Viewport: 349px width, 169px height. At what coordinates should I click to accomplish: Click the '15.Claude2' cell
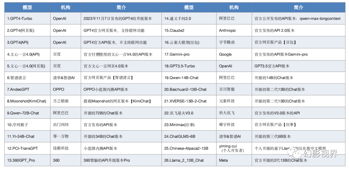[x=189, y=30]
